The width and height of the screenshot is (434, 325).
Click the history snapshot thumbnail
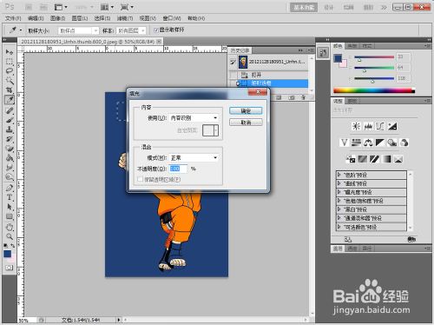[x=243, y=62]
